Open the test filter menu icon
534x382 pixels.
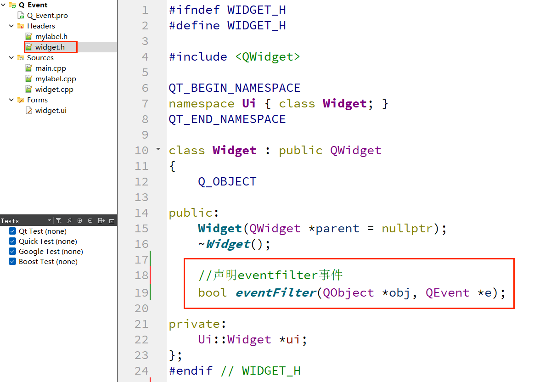pyautogui.click(x=59, y=221)
